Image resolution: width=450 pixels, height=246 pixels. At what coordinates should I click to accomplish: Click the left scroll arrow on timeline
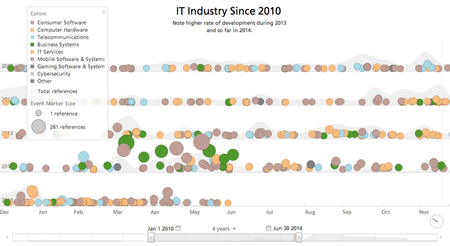tap(6, 238)
